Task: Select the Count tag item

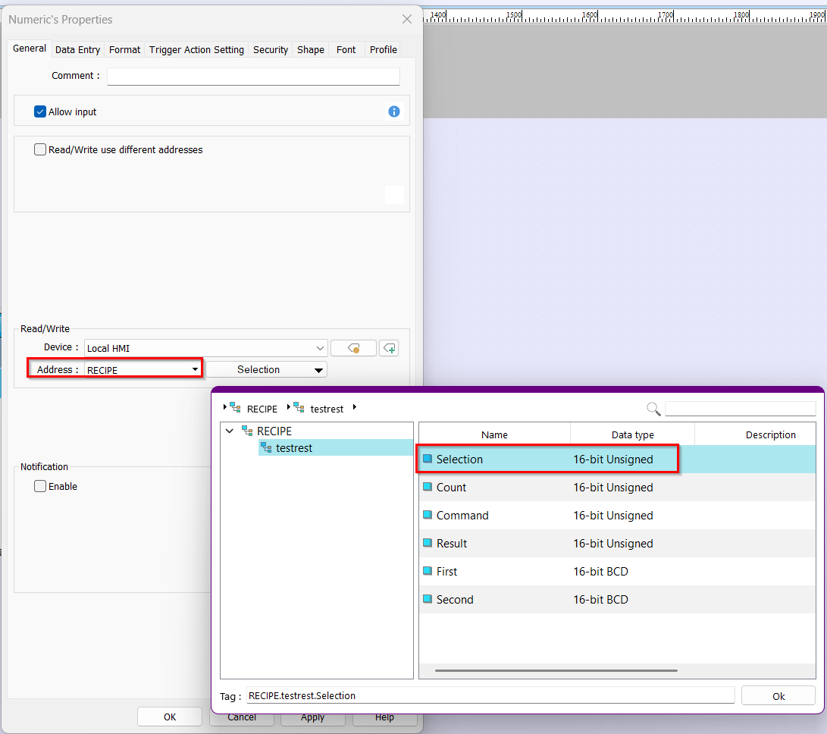Action: [451, 488]
